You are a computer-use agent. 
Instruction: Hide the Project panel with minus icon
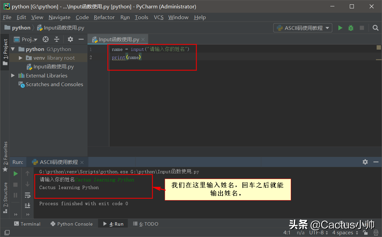[81, 39]
